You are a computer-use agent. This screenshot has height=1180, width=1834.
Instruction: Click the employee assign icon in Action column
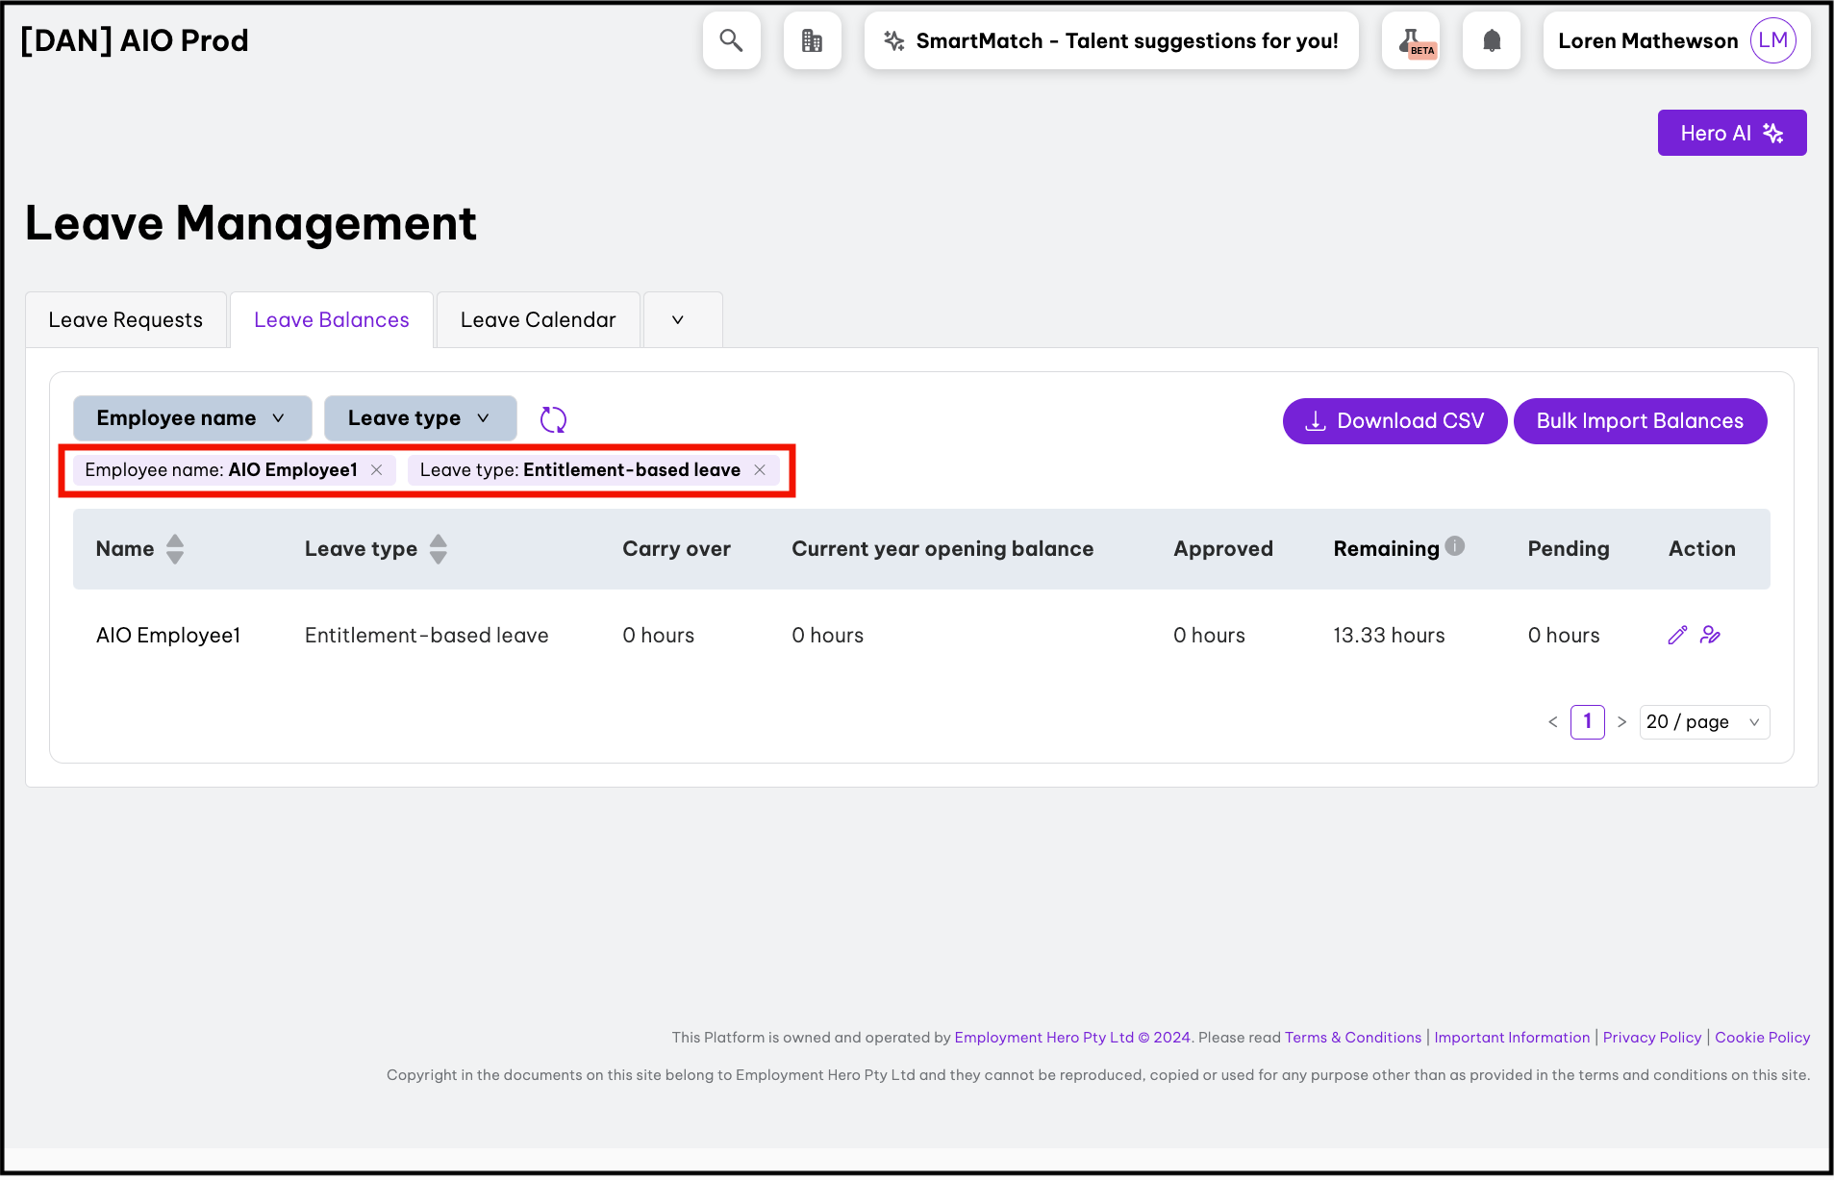pyautogui.click(x=1710, y=635)
